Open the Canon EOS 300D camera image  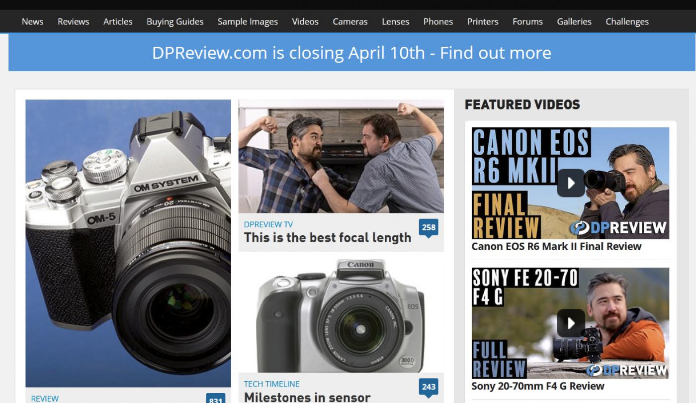pos(341,315)
